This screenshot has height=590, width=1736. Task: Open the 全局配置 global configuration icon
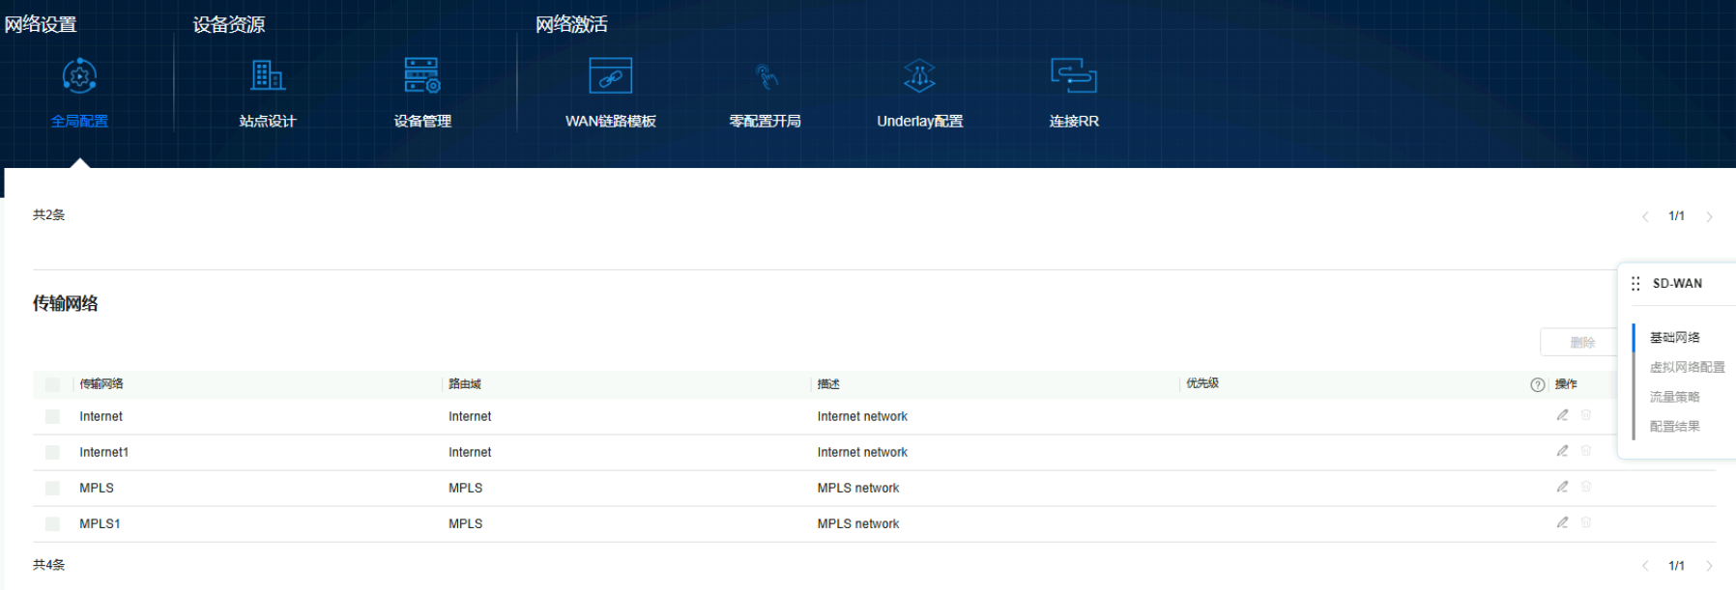79,76
